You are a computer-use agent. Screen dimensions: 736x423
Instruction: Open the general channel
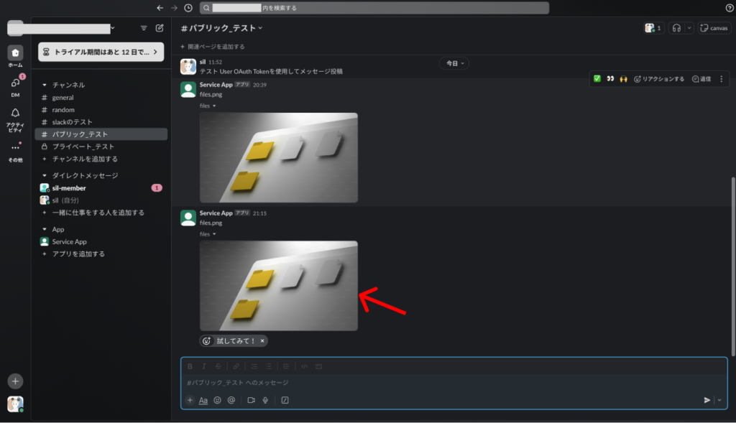tap(63, 98)
